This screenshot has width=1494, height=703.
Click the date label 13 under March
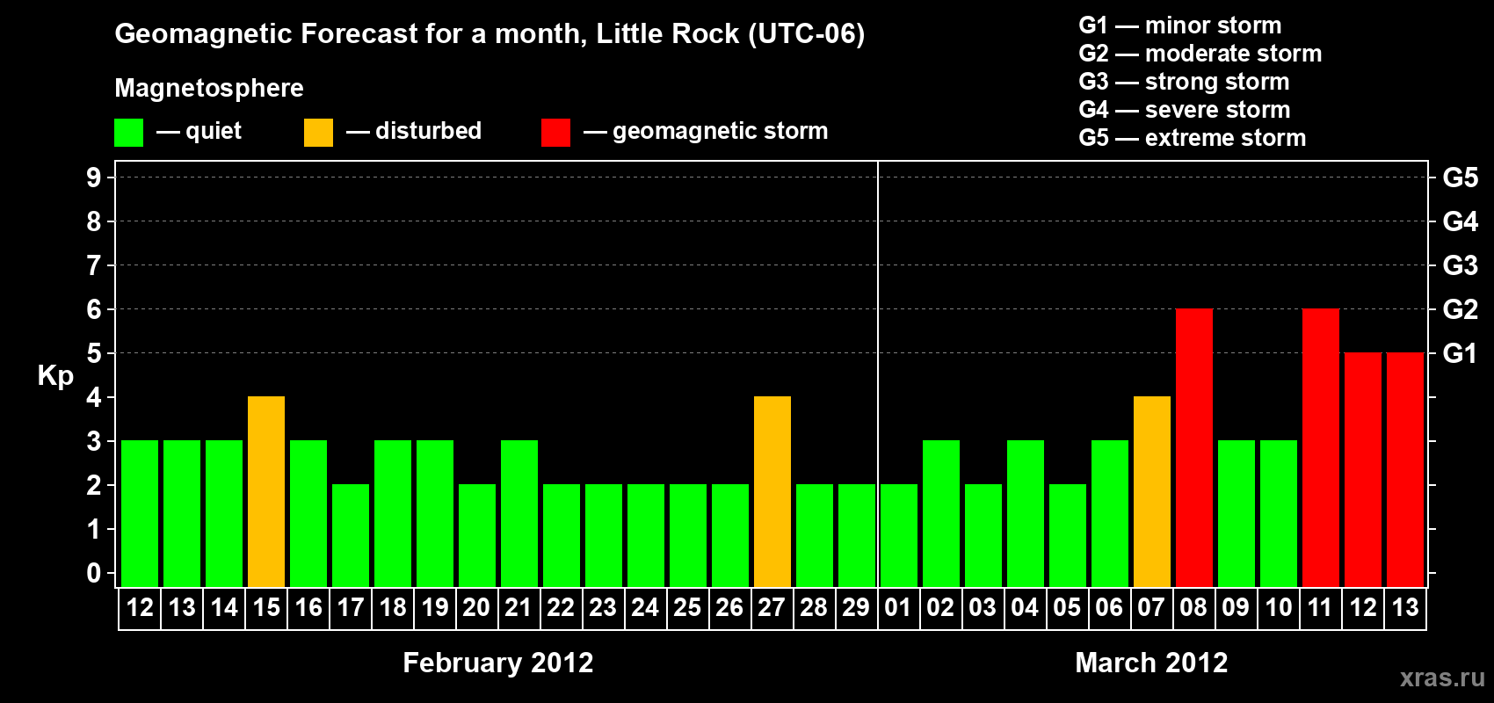[x=1405, y=607]
